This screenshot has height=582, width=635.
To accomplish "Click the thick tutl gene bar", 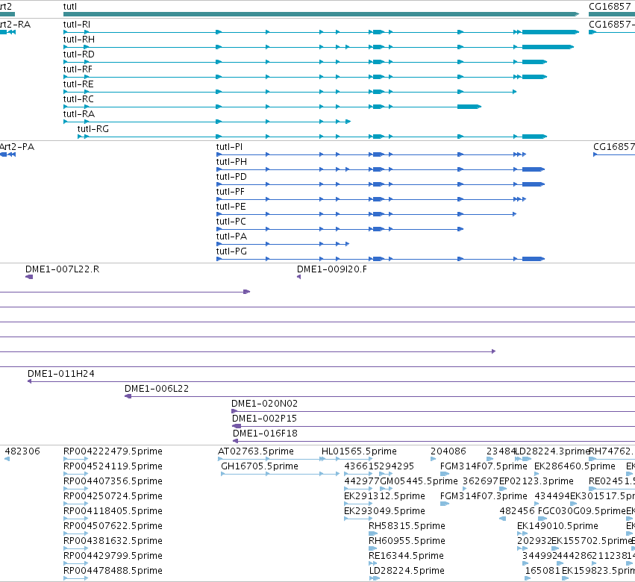I will click(321, 14).
